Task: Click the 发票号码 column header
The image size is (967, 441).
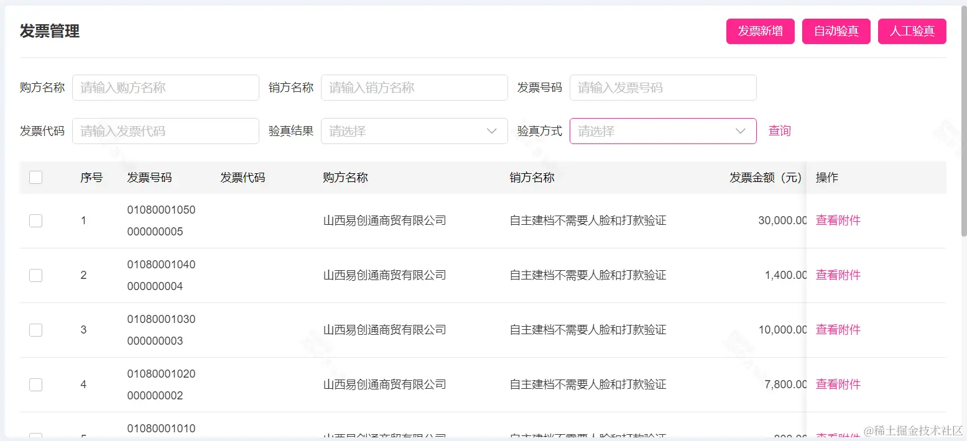Action: pos(150,178)
